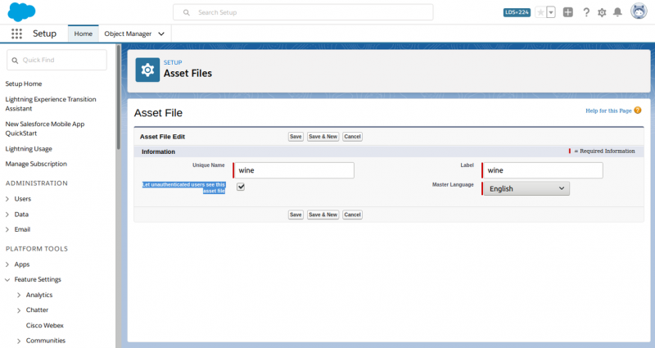Screen dimensions: 655x348
Task: Expand the Email section
Action: [x=7, y=229]
